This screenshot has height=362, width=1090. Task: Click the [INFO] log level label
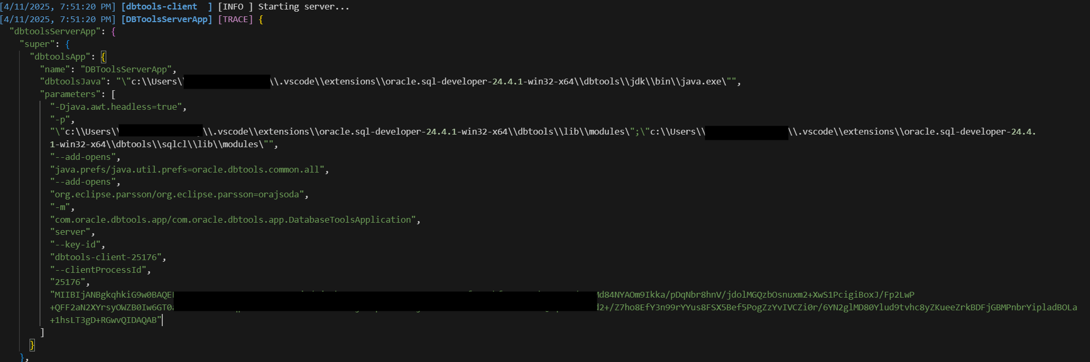click(x=235, y=7)
